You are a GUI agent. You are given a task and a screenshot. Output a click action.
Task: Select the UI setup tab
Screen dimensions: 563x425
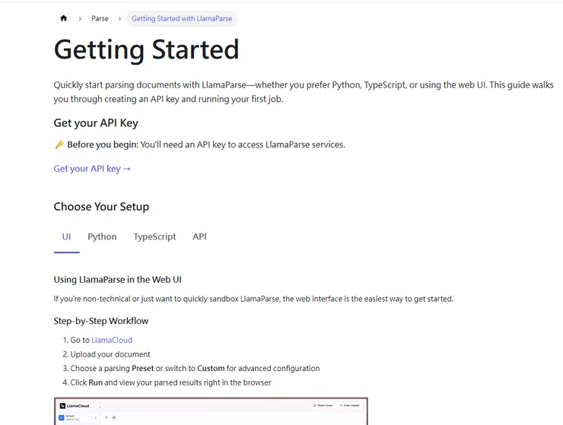pos(66,237)
